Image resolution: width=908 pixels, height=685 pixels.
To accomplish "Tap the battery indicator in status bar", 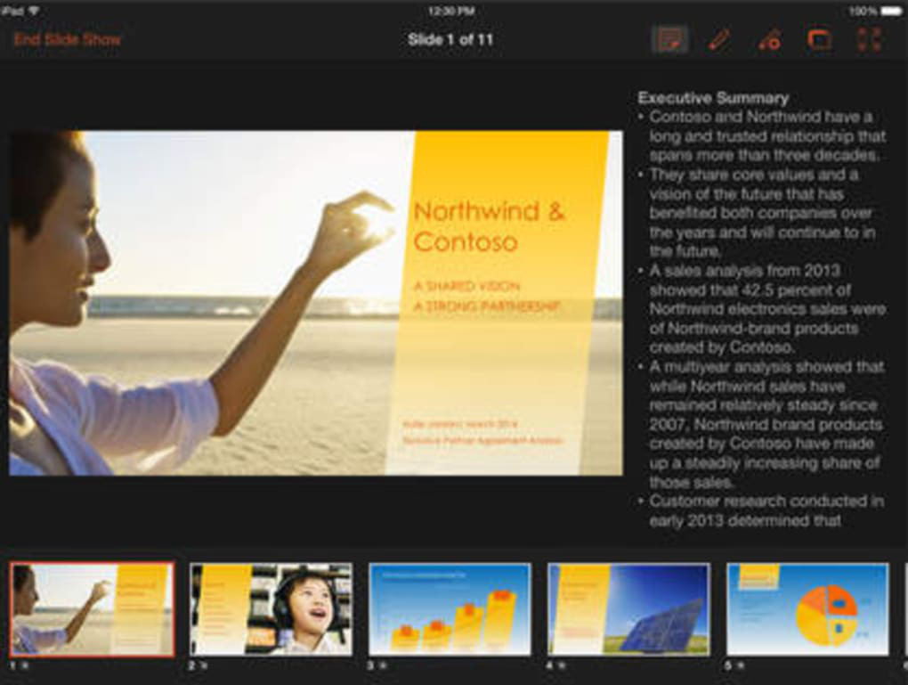I will (x=890, y=11).
